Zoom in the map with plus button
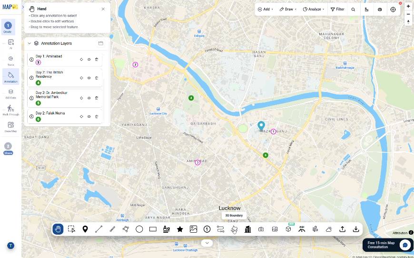414x258 pixels. coord(408,6)
